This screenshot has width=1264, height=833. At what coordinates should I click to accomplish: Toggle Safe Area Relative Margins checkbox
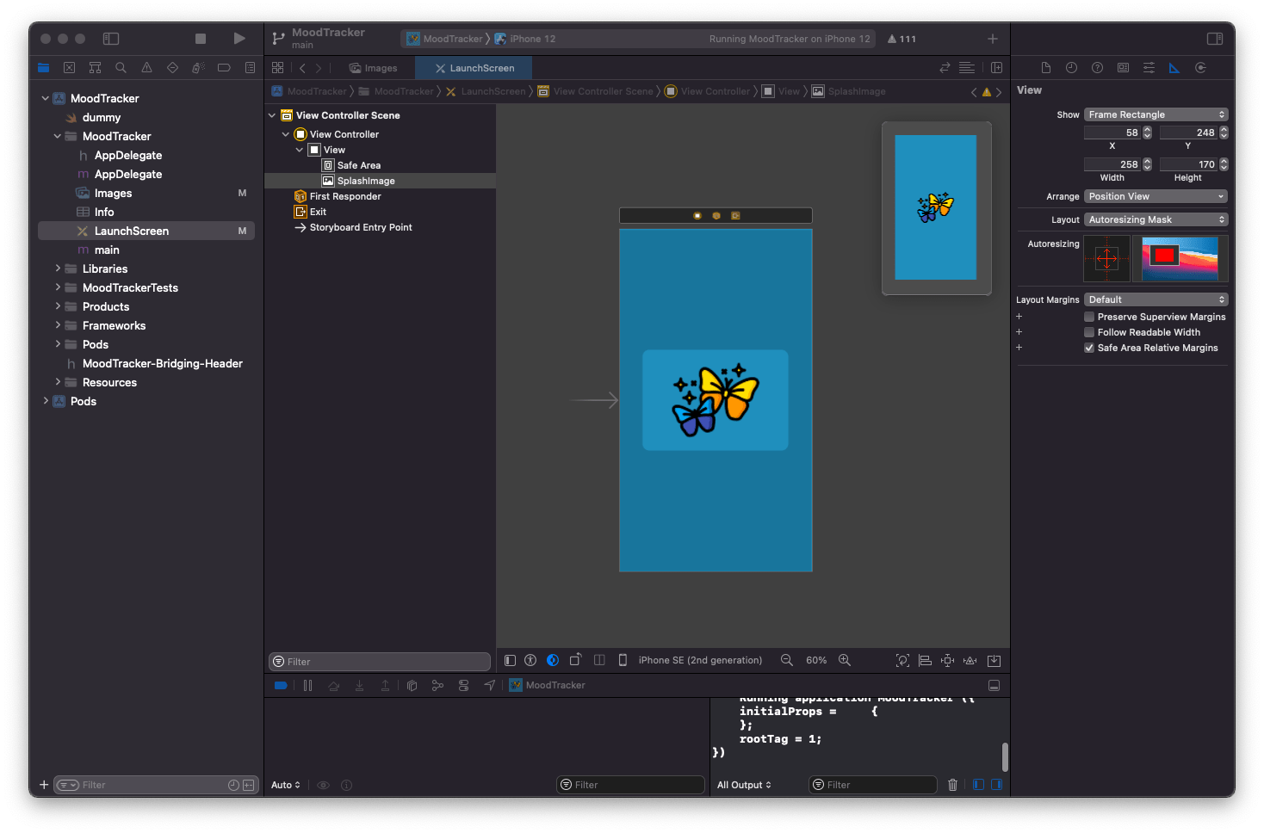click(1089, 348)
